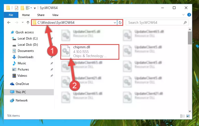Viewport: 199px width, 126px height.
Task: Open Local Disk (D:) in the sidebar
Action: coord(28,45)
